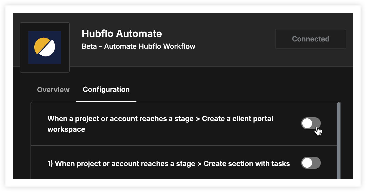The image size is (366, 192).
Task: Click the configuration list scrollbar
Action: [x=339, y=140]
